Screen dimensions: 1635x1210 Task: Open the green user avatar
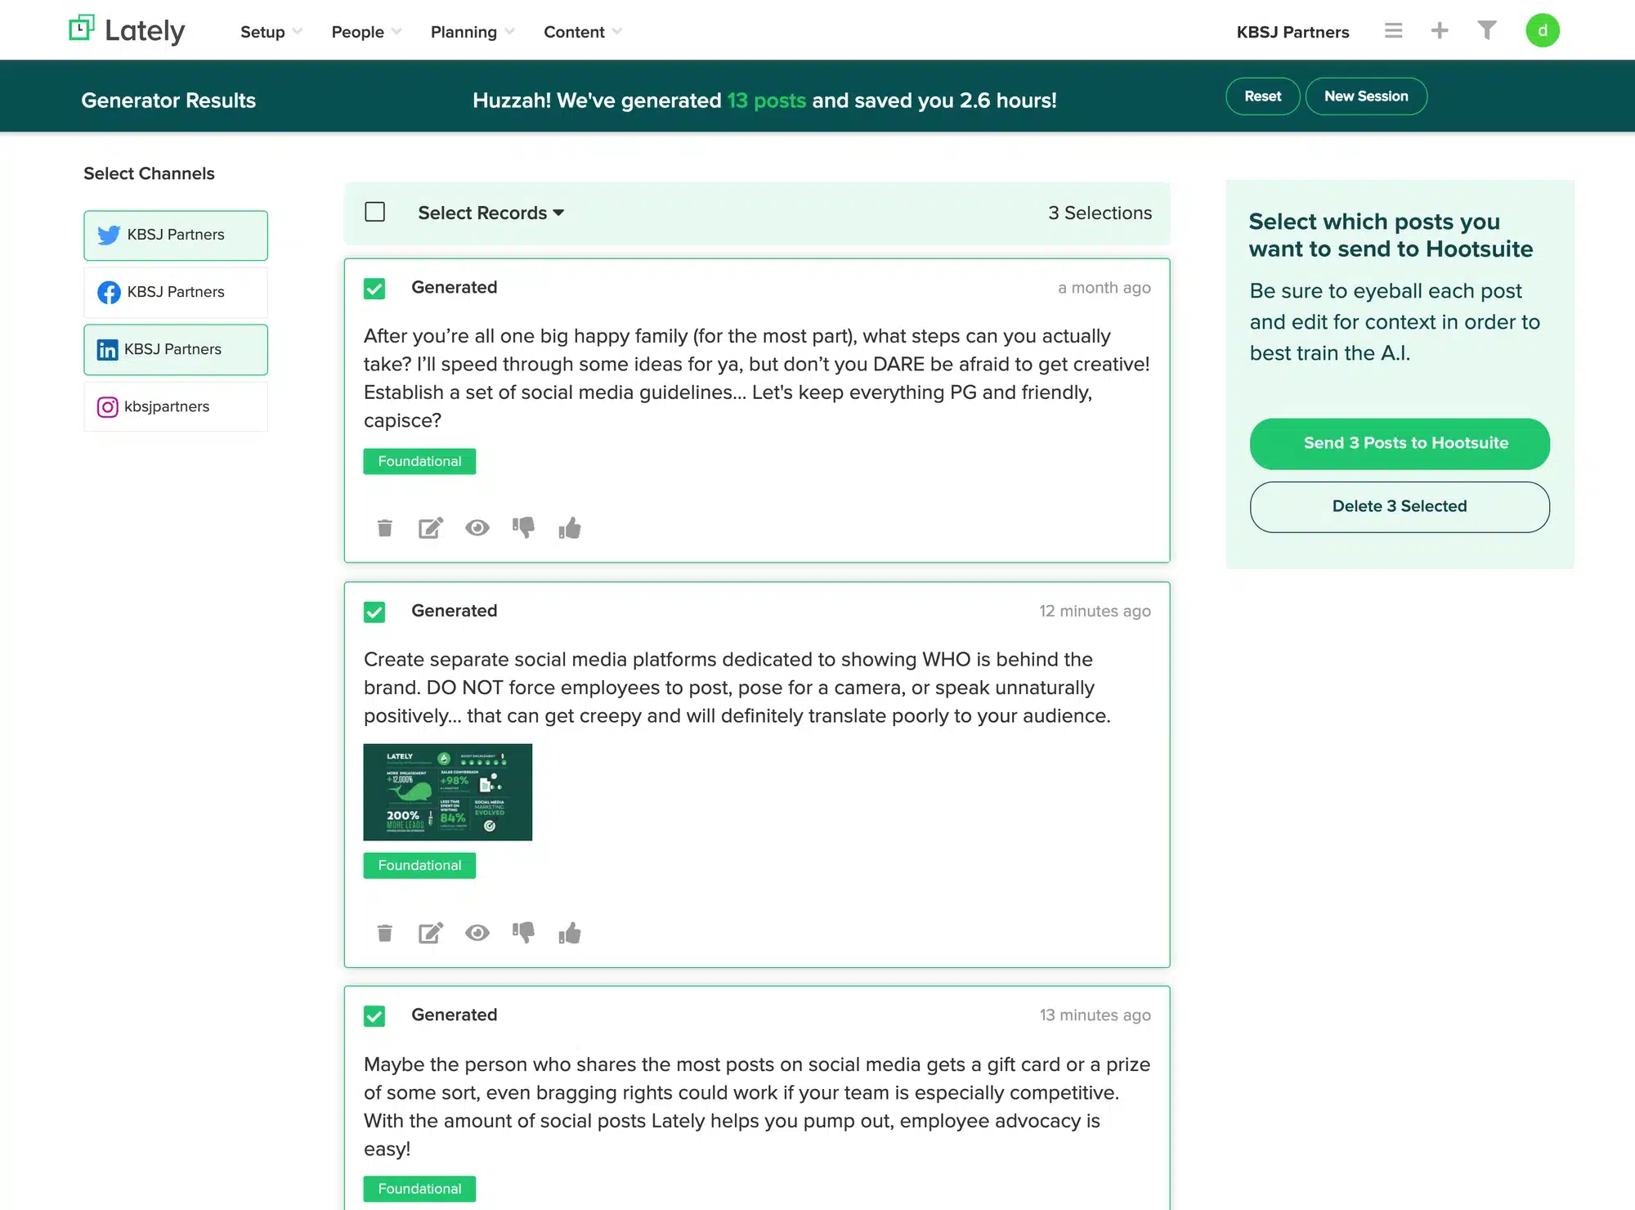point(1542,31)
